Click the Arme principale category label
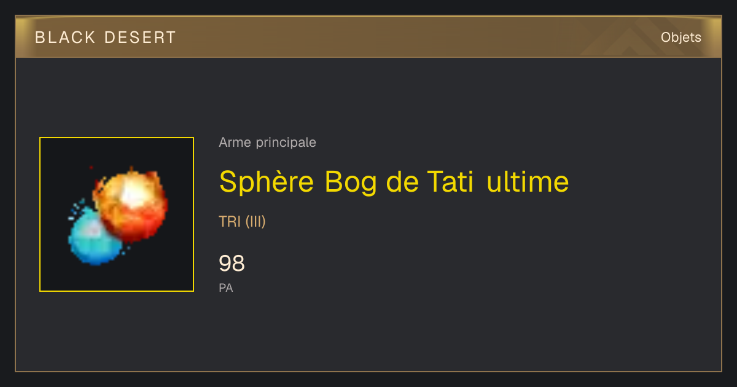The width and height of the screenshot is (737, 387). click(x=267, y=143)
